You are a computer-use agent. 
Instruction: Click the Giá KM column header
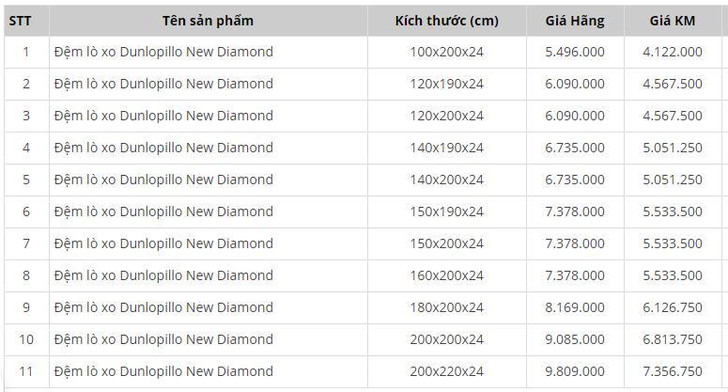click(x=672, y=21)
